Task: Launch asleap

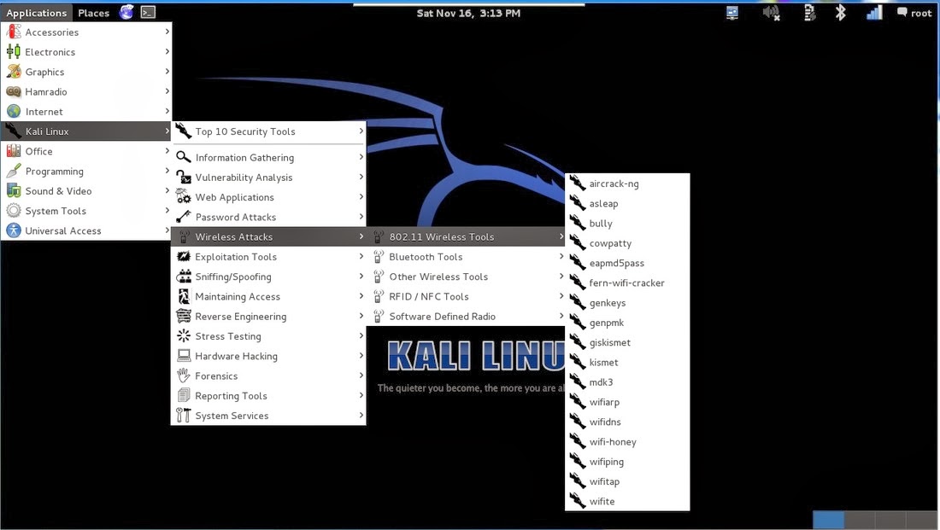Action: click(627, 204)
